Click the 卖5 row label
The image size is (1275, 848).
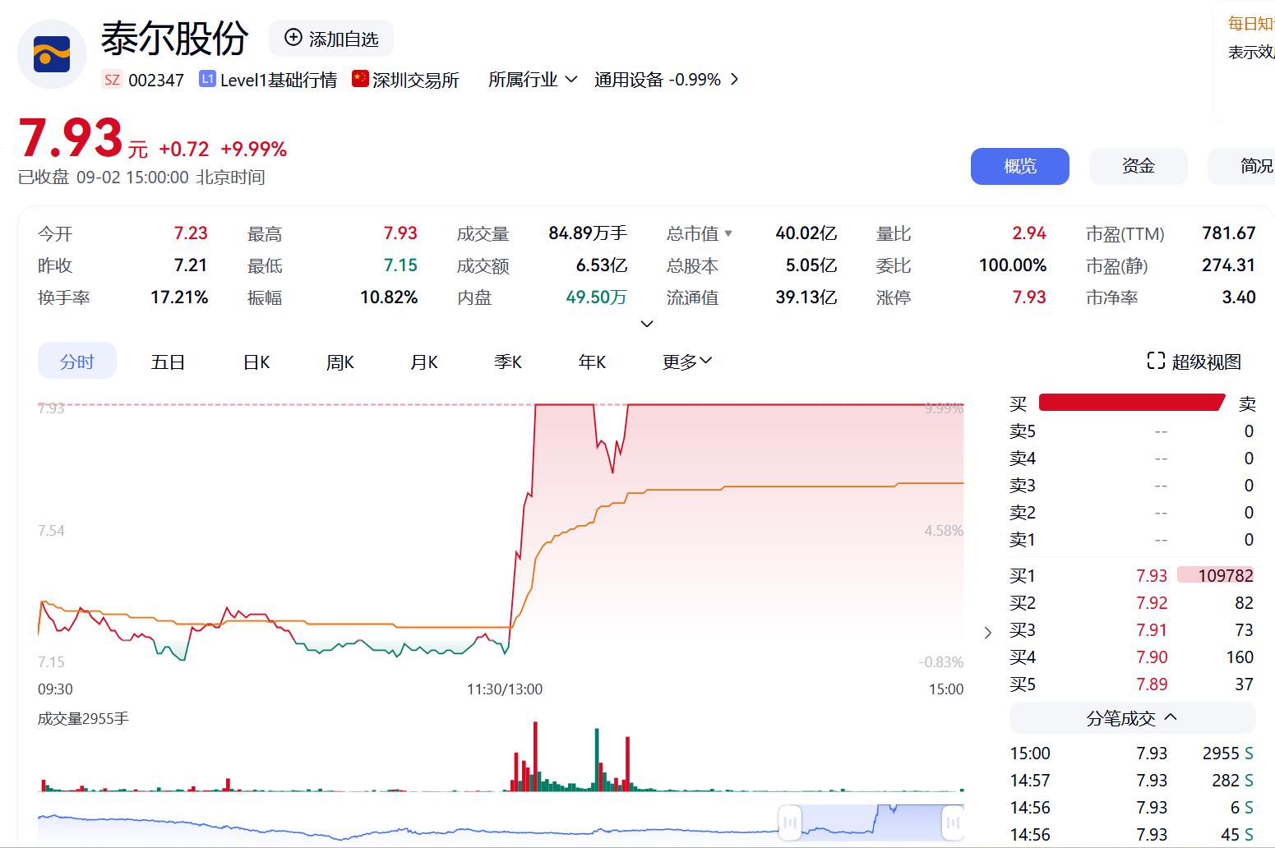[x=1023, y=431]
